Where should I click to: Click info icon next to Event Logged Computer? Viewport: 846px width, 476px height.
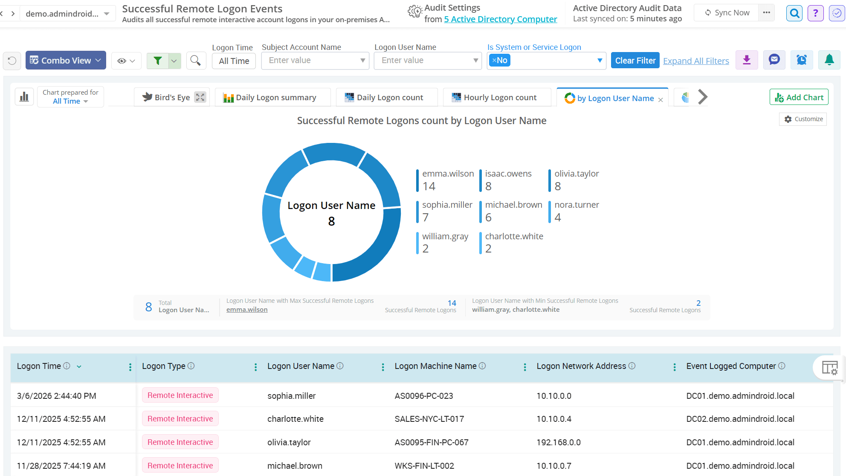782,366
